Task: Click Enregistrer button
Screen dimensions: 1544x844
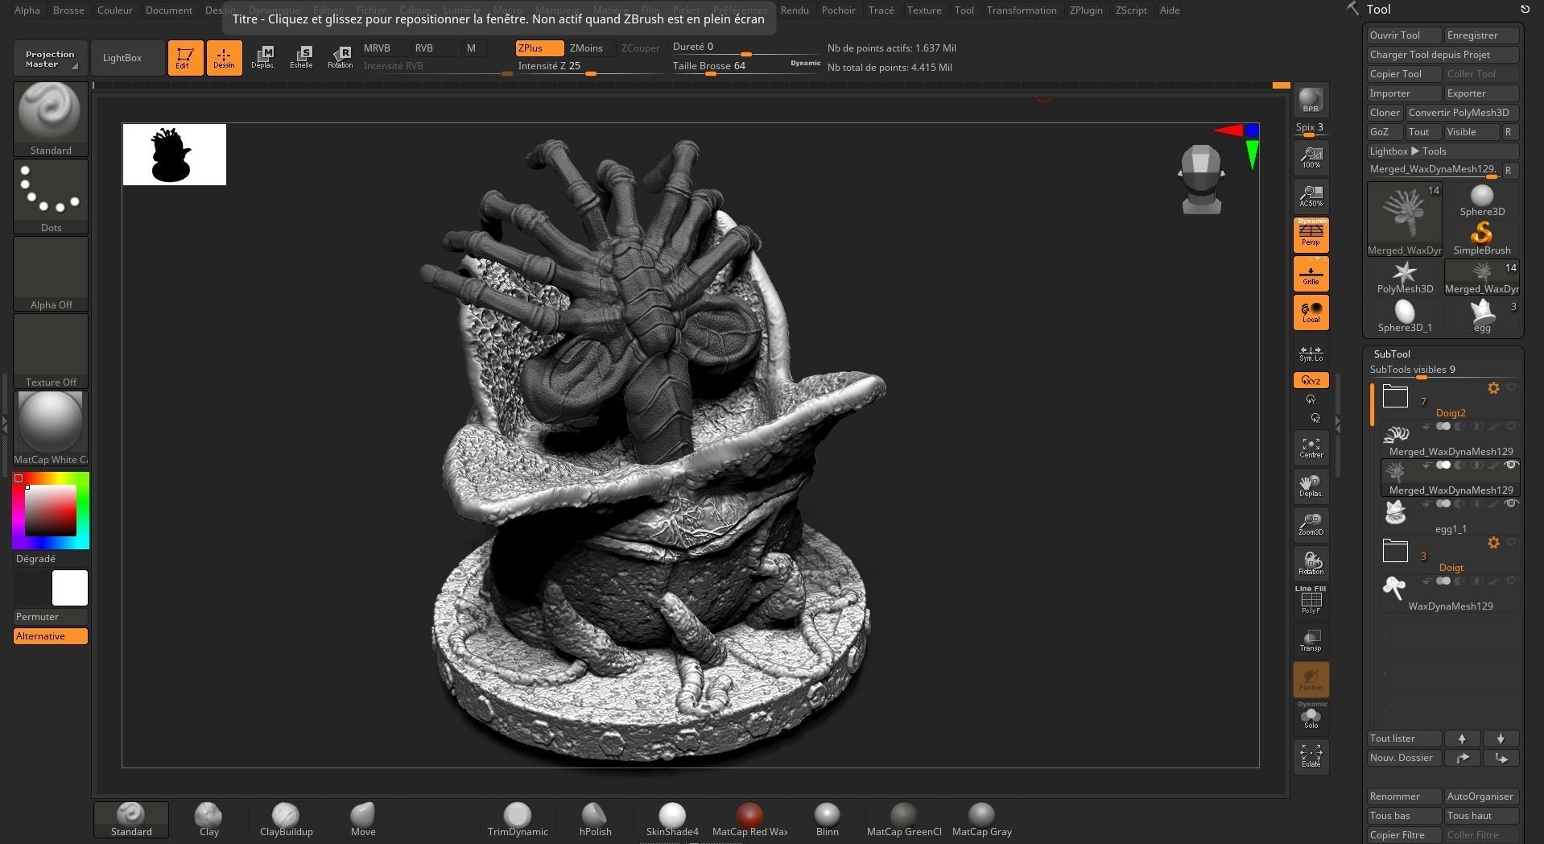Action: coord(1481,35)
